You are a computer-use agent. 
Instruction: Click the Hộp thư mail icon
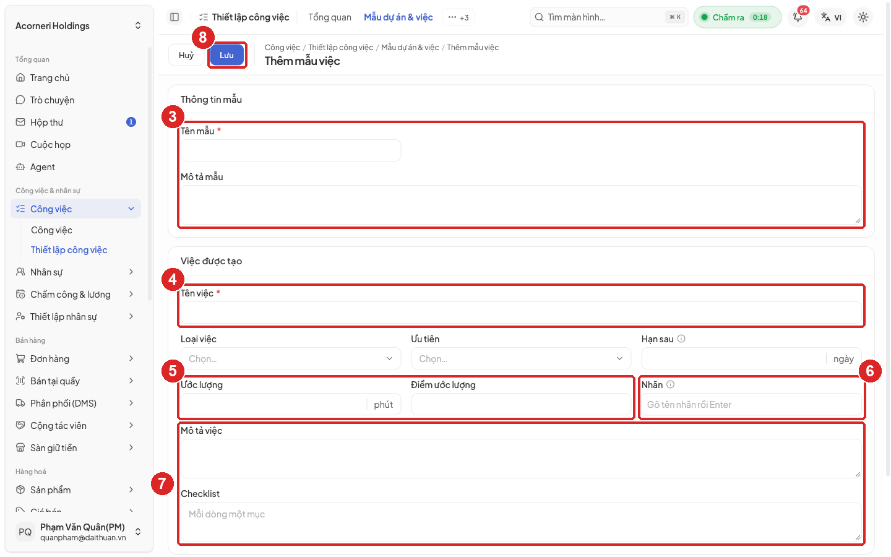20,123
